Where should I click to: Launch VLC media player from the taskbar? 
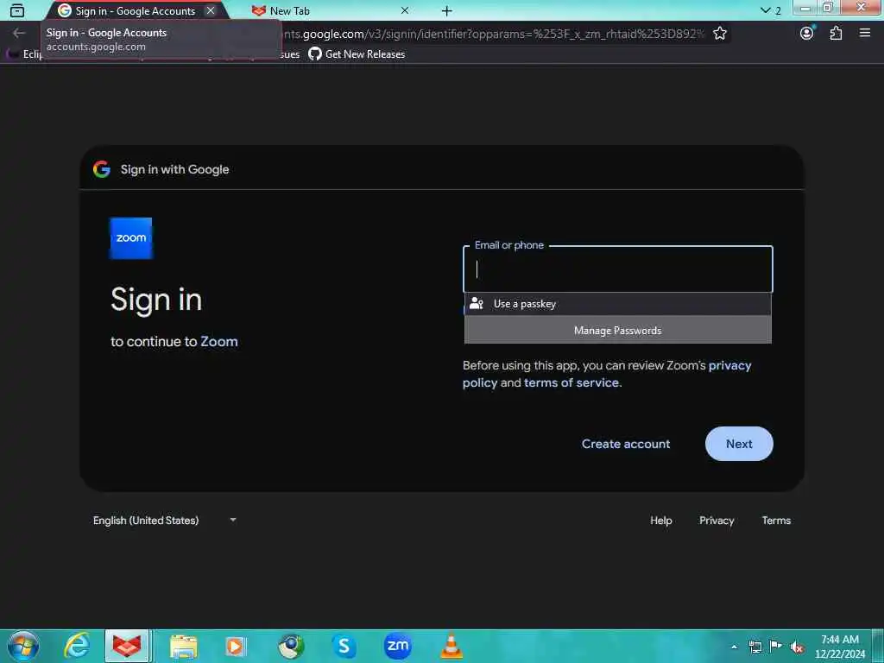[x=451, y=646]
